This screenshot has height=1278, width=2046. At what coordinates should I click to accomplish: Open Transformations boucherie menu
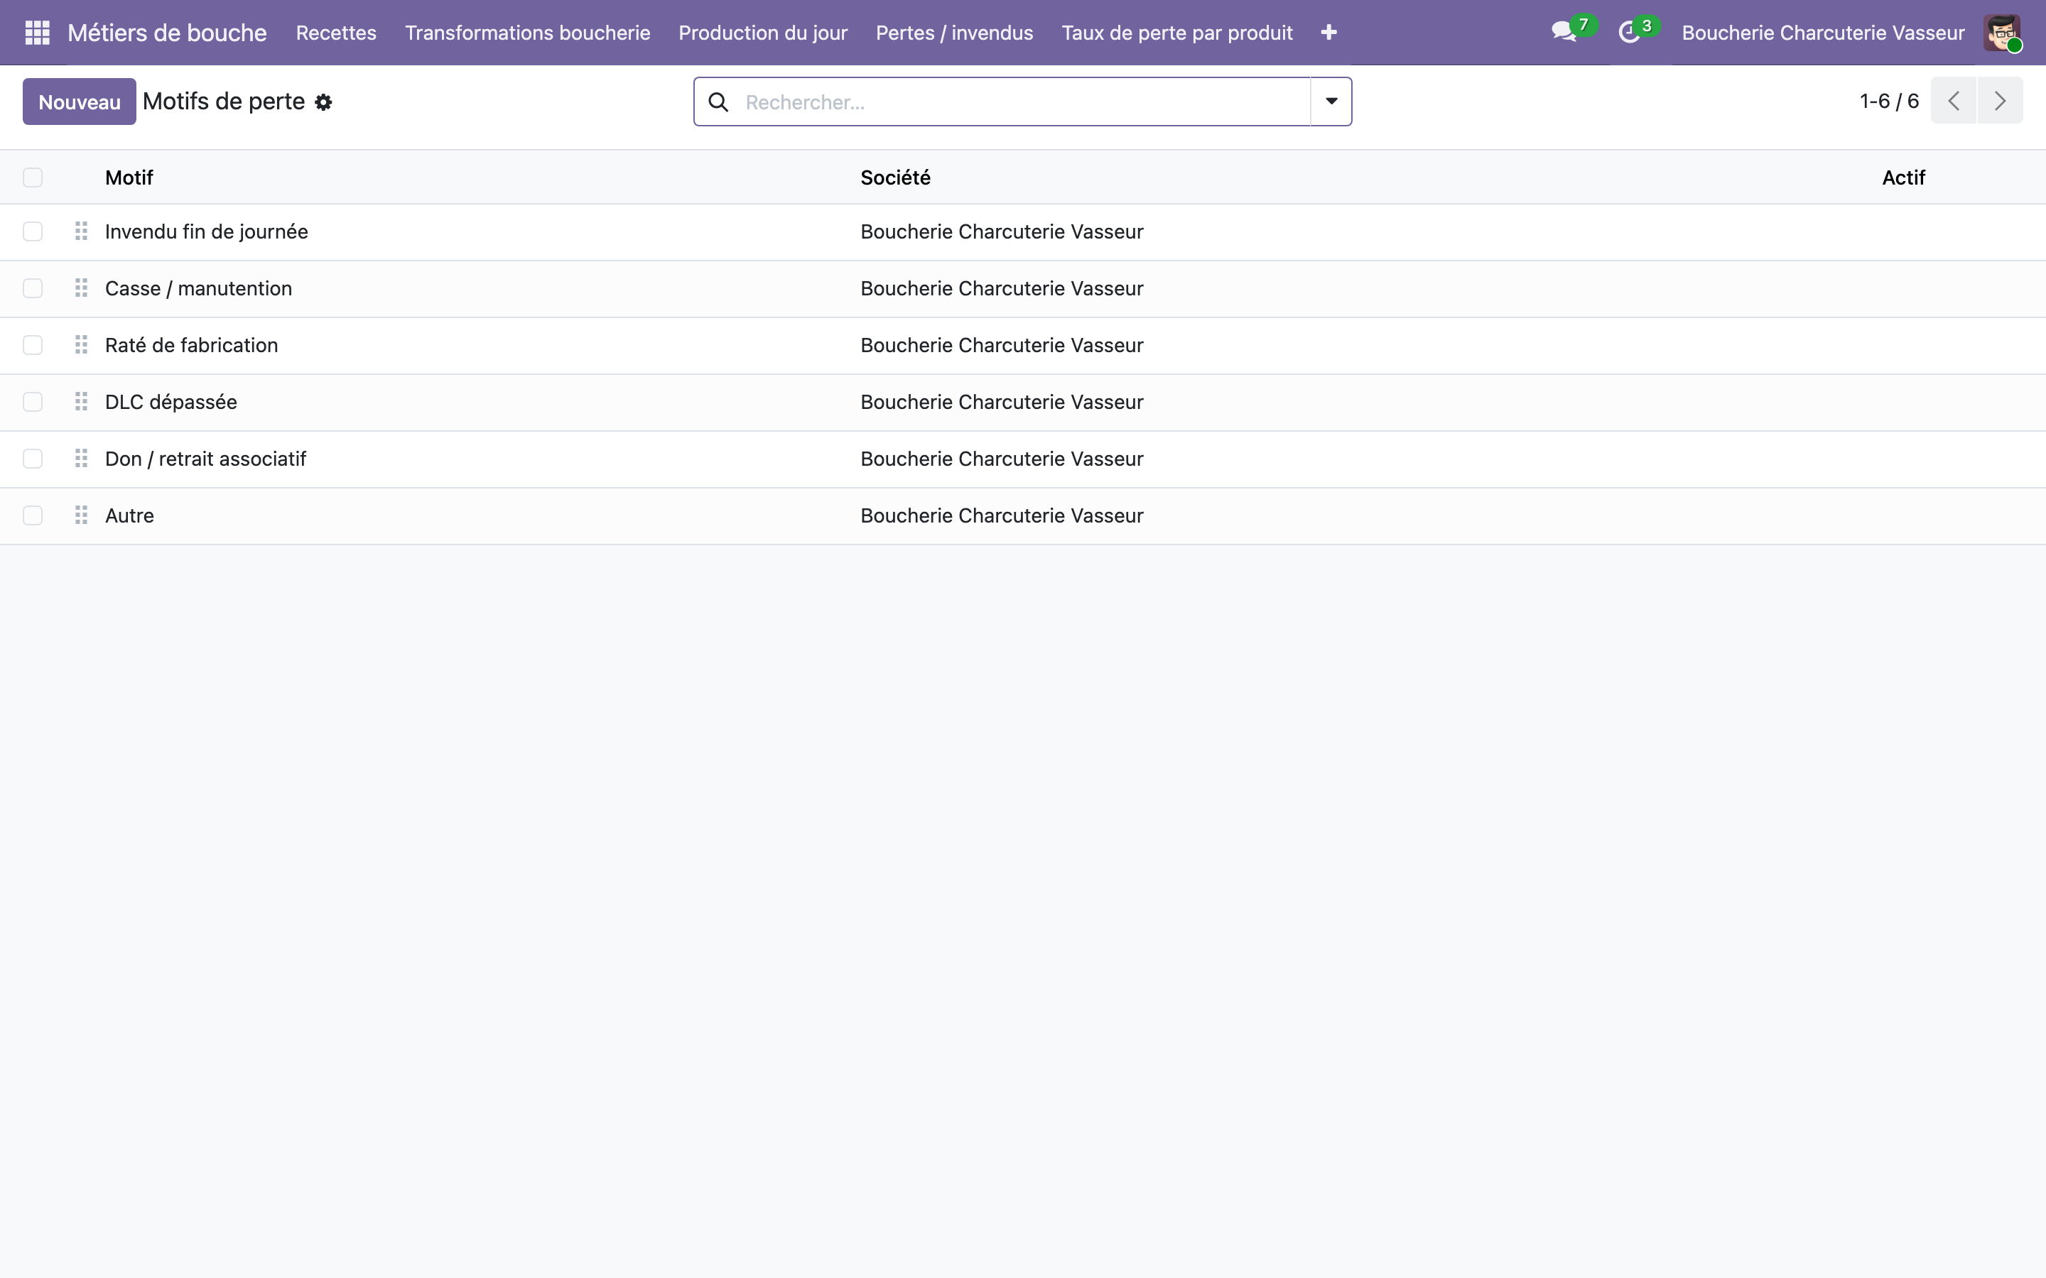point(528,33)
